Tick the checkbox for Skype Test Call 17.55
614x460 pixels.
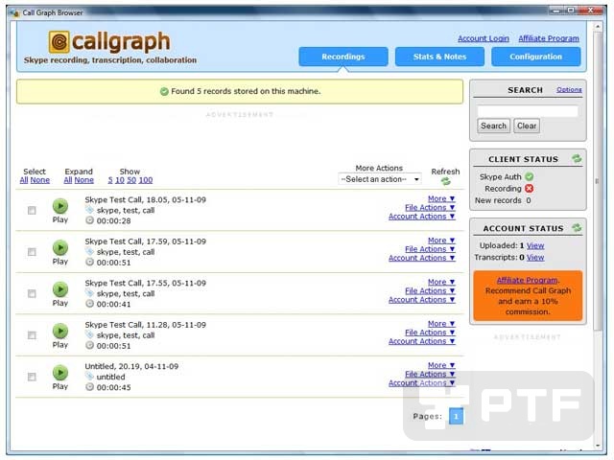coord(32,294)
